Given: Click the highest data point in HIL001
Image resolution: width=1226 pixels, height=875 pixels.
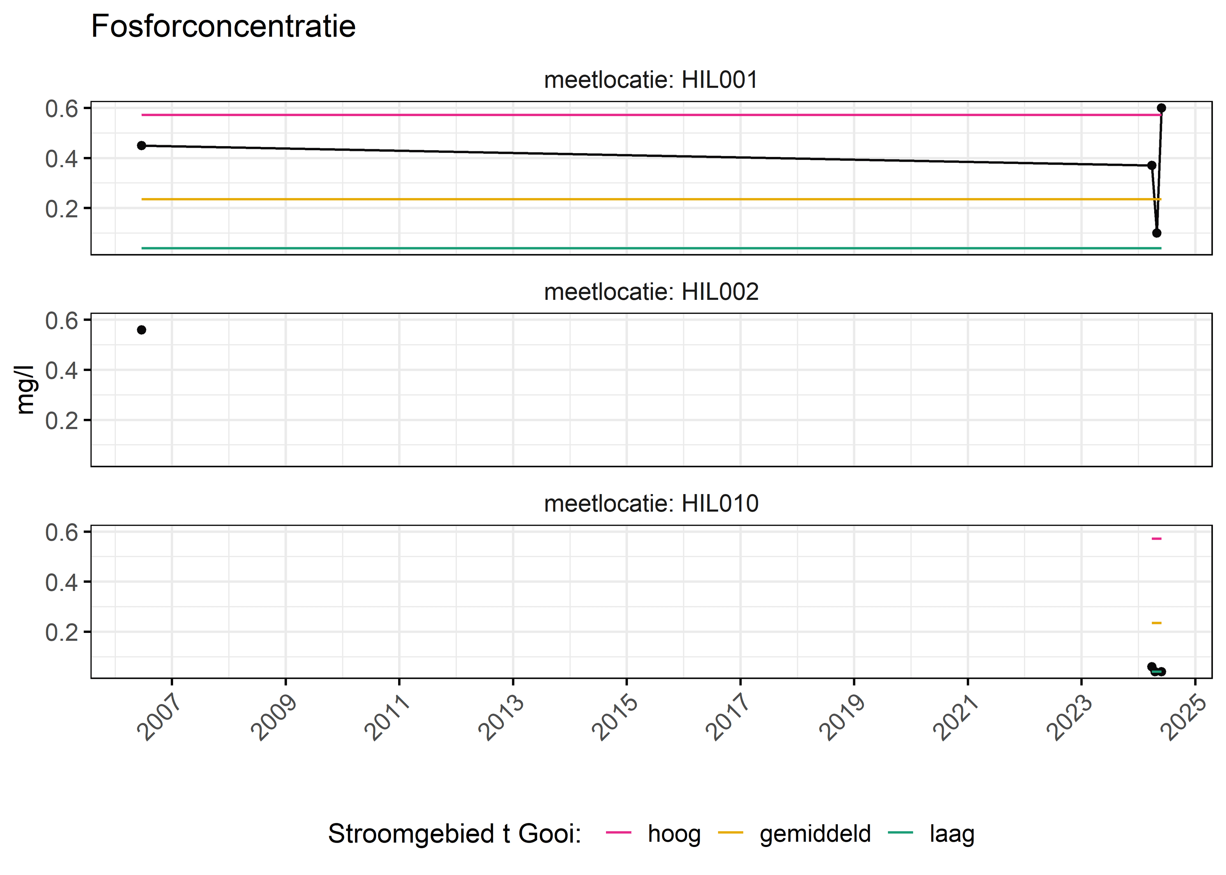Looking at the screenshot, I should [x=1161, y=108].
